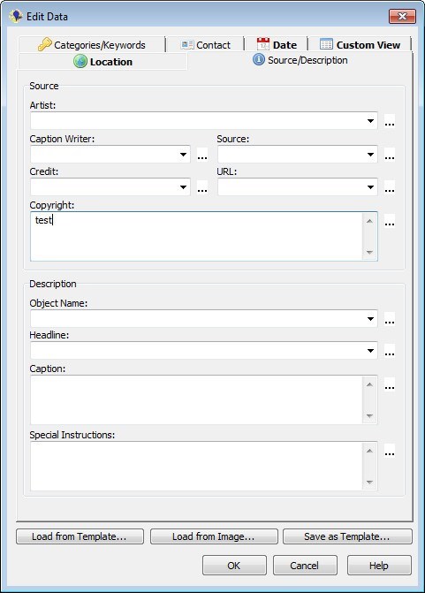
Task: Click the Caption box scroll up arrow
Action: [369, 384]
